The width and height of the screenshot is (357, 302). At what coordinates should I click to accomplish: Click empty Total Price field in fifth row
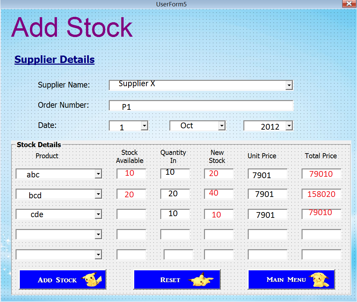click(x=321, y=255)
